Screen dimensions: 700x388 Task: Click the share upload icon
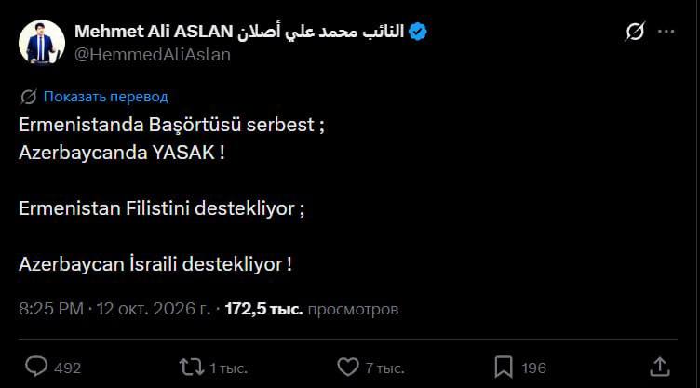[659, 367]
